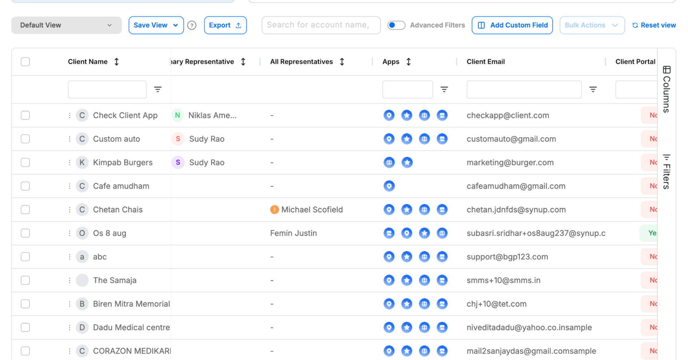Open the Filters side panel tab

(666, 171)
